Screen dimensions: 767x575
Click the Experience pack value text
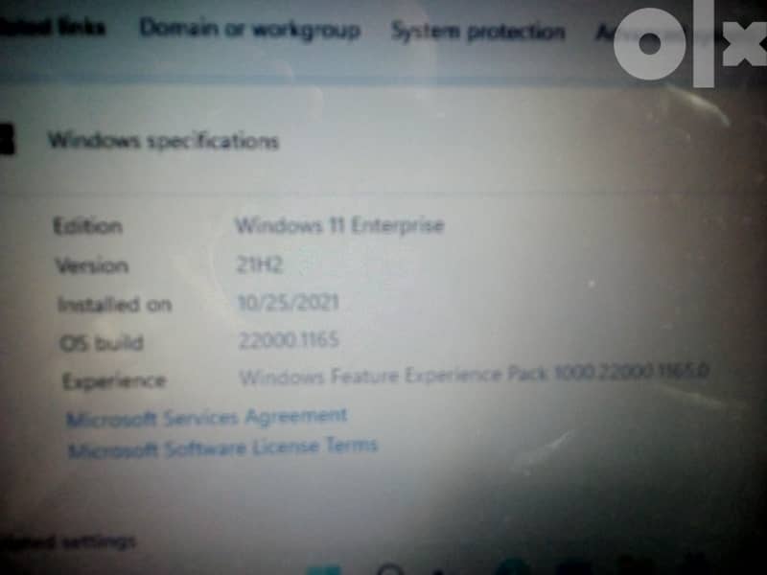click(x=475, y=374)
